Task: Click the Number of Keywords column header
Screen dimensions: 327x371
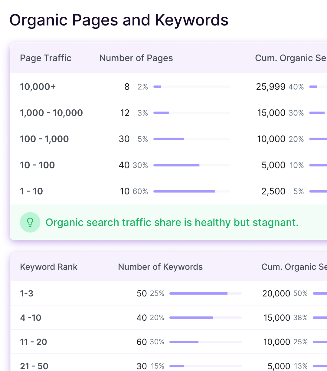Action: pyautogui.click(x=160, y=267)
